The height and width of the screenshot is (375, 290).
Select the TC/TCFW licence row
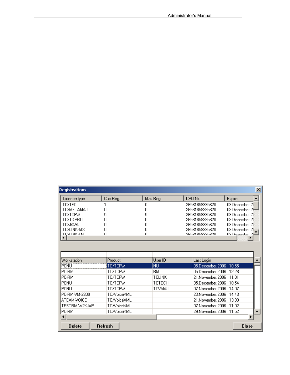(x=157, y=215)
